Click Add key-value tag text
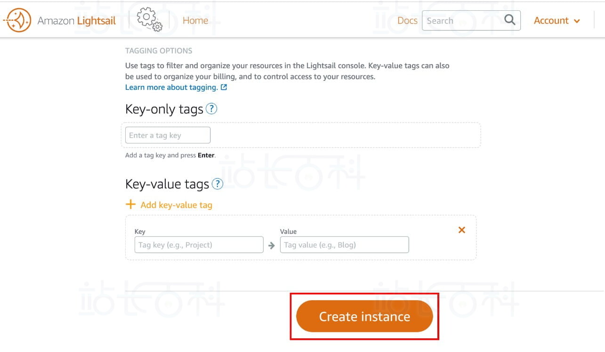 point(176,205)
